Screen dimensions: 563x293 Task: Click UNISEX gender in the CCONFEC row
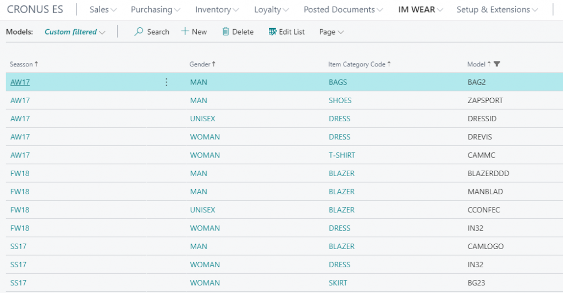click(202, 210)
